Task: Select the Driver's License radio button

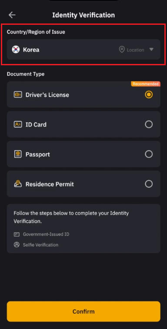Action: click(x=149, y=94)
